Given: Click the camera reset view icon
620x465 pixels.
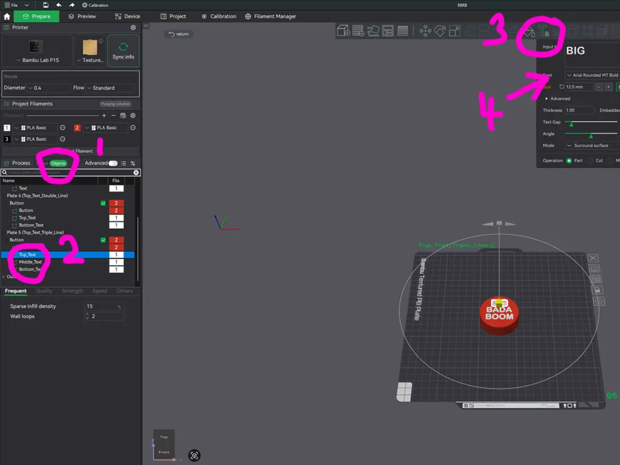Looking at the screenshot, I should pyautogui.click(x=194, y=456).
